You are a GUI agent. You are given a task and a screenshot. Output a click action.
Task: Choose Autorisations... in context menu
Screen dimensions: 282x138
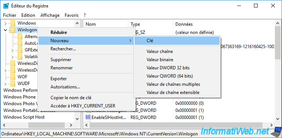86,87
